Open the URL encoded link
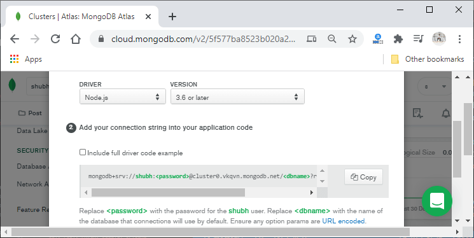Viewport: 474px width, 238px height. tap(344, 221)
